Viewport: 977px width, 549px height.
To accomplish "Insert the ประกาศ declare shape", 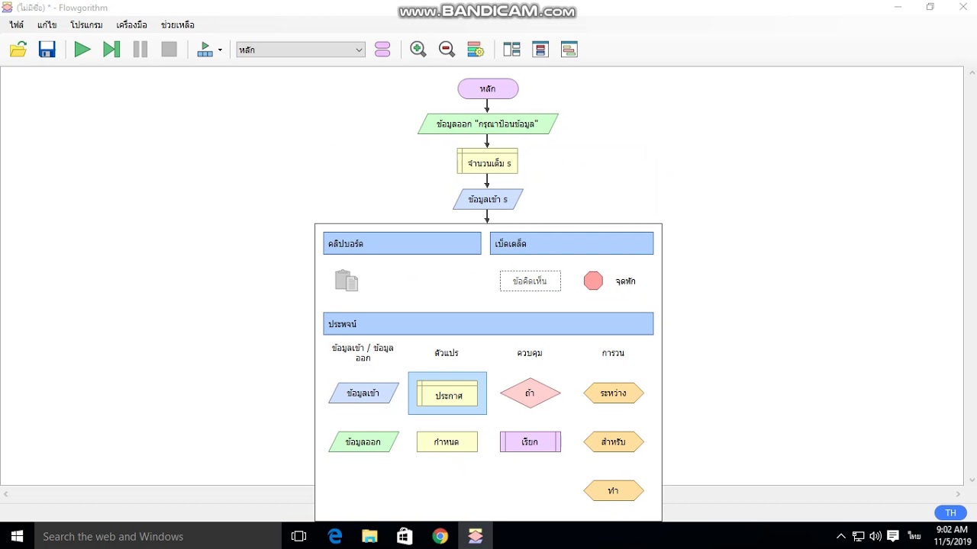I will (447, 393).
